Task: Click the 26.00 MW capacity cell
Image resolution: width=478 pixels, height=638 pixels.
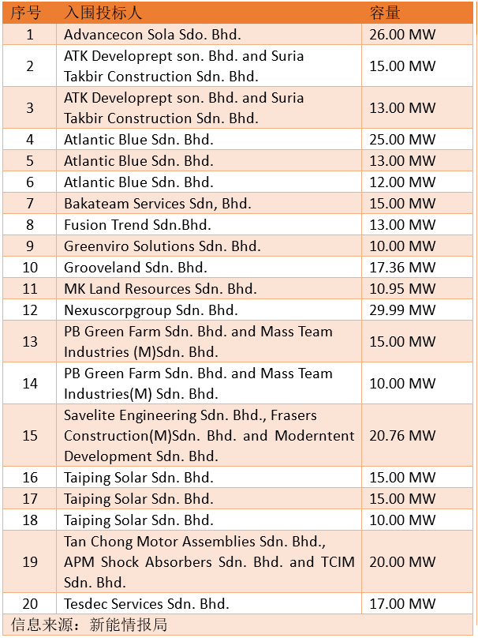Action: 402,35
